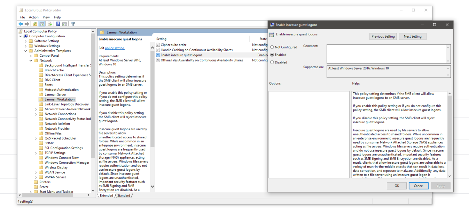Screen dimensions: 469x215
Task: Click the SNMP folder icon in the tree
Action: 41,143
